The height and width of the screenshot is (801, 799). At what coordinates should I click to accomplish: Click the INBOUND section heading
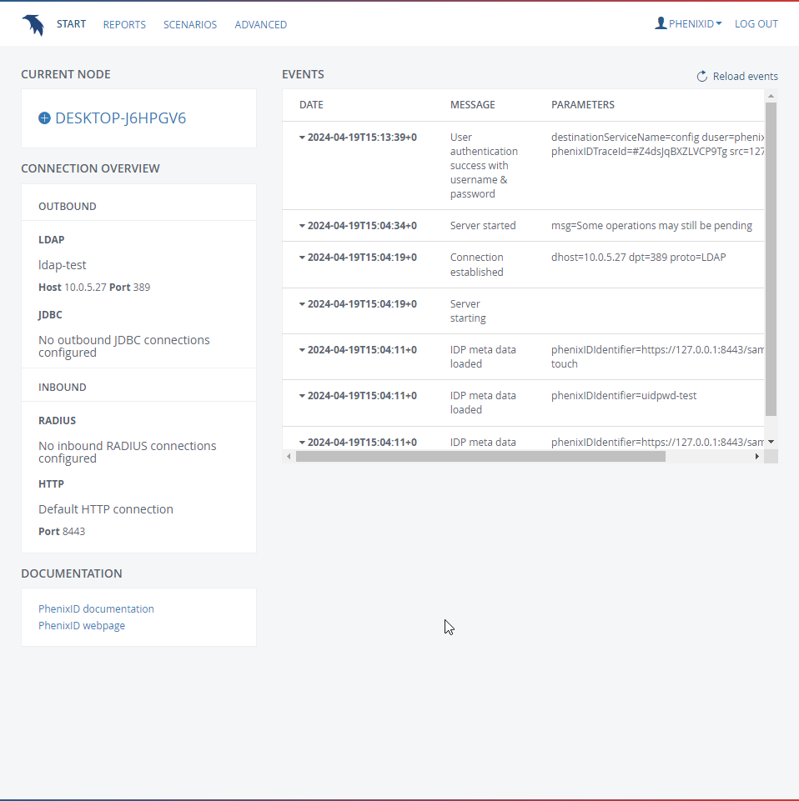[63, 388]
